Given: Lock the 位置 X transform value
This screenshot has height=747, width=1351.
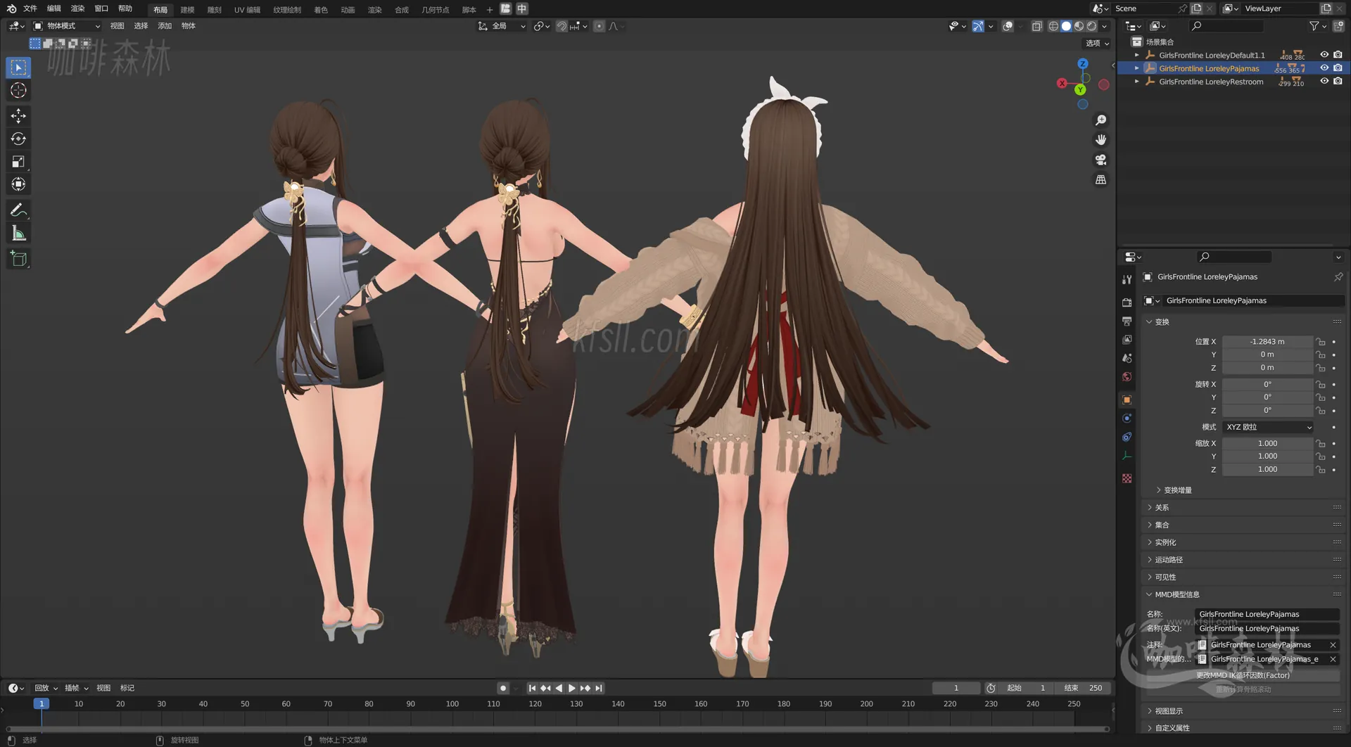Looking at the screenshot, I should [1321, 341].
